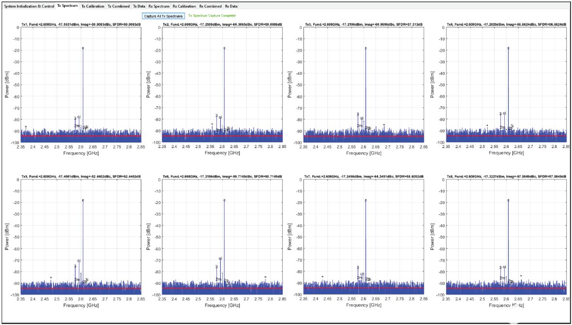Click inside the Tx1 spectrum plot
Viewport: 572px width, 325px height.
coord(81,85)
